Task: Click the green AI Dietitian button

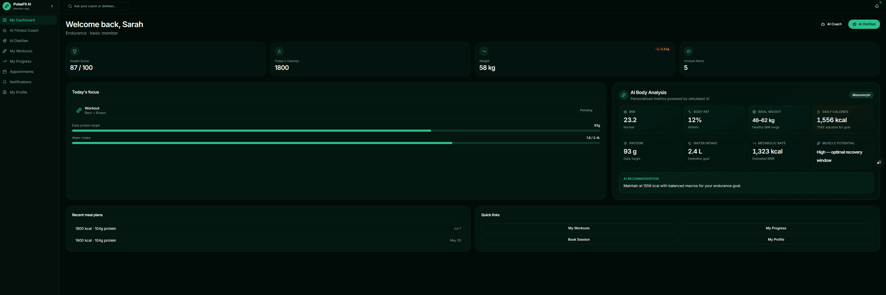Action: tap(864, 24)
